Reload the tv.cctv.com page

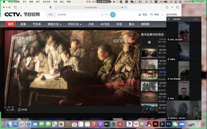[126, 7]
